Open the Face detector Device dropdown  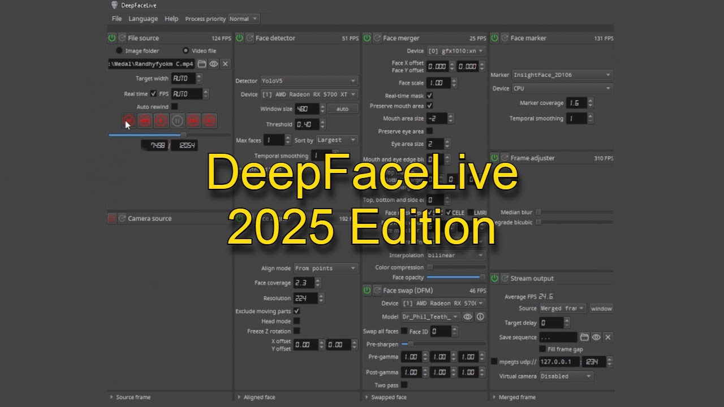[309, 94]
